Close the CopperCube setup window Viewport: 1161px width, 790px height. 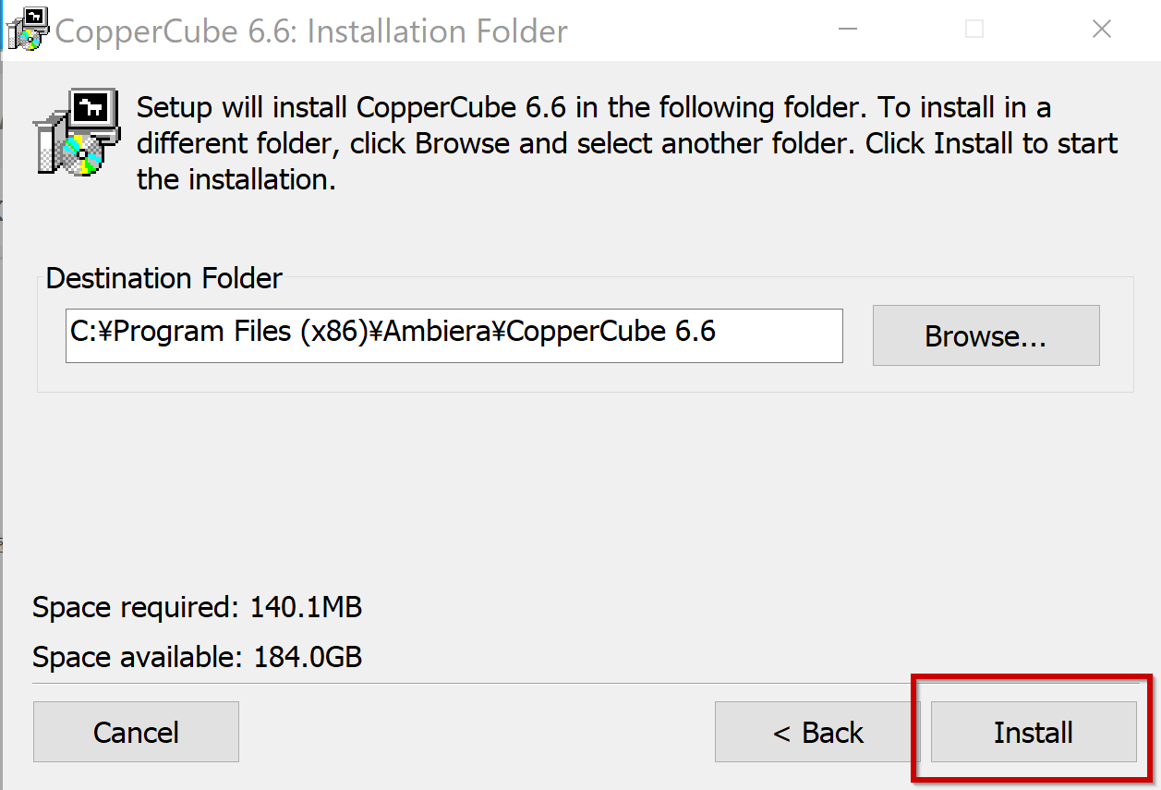[1101, 30]
